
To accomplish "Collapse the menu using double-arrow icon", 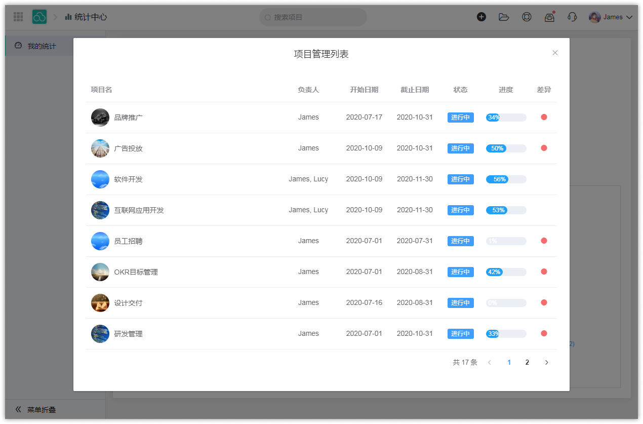I will click(x=18, y=409).
